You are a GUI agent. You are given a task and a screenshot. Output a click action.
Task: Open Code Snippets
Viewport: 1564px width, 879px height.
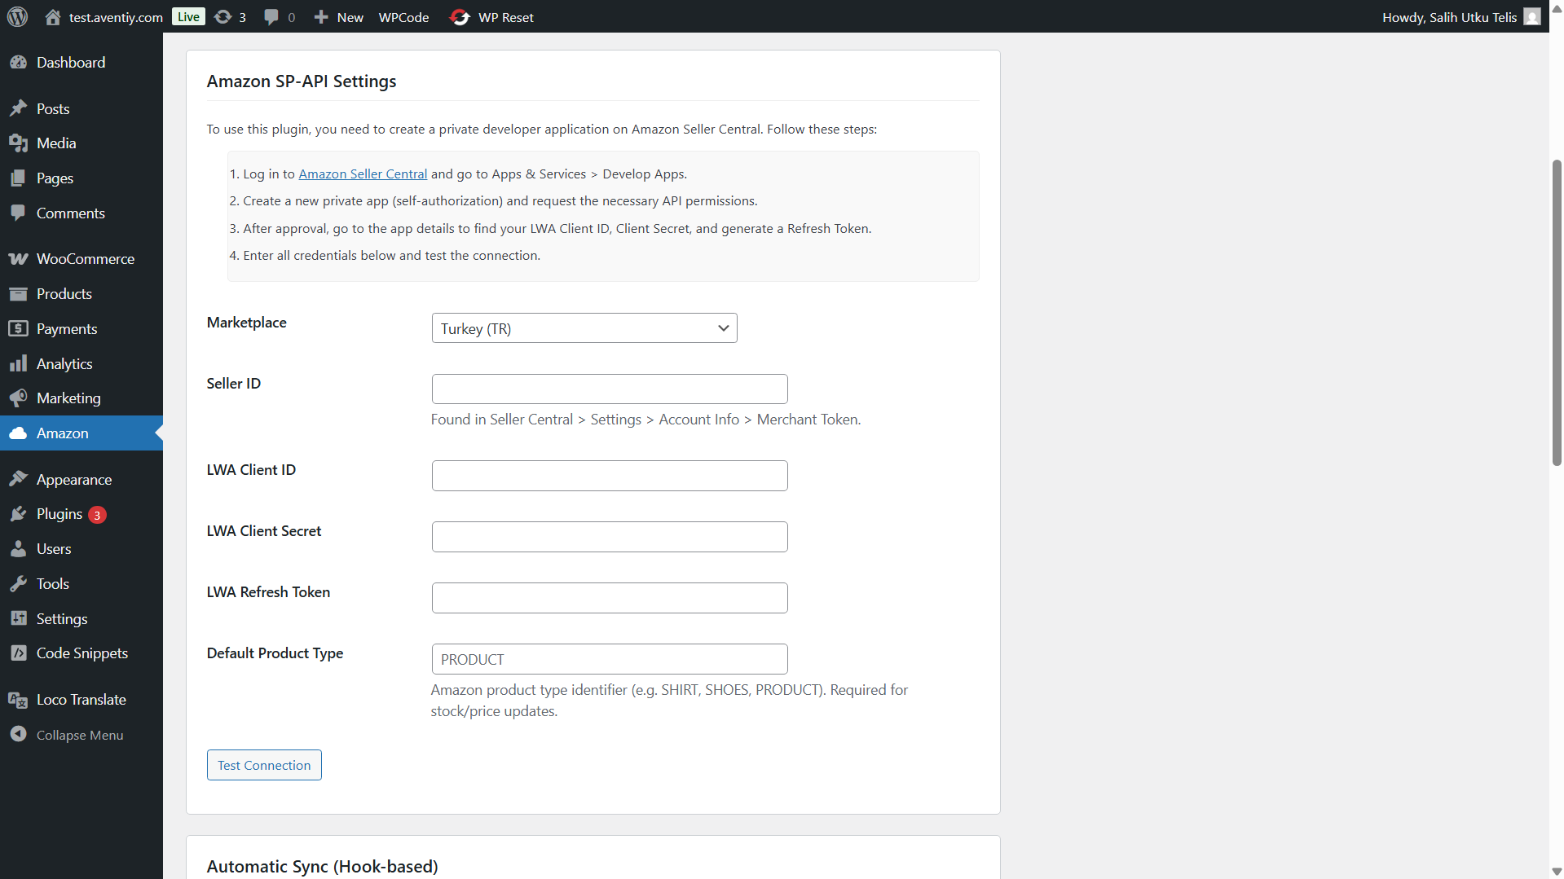(x=82, y=653)
